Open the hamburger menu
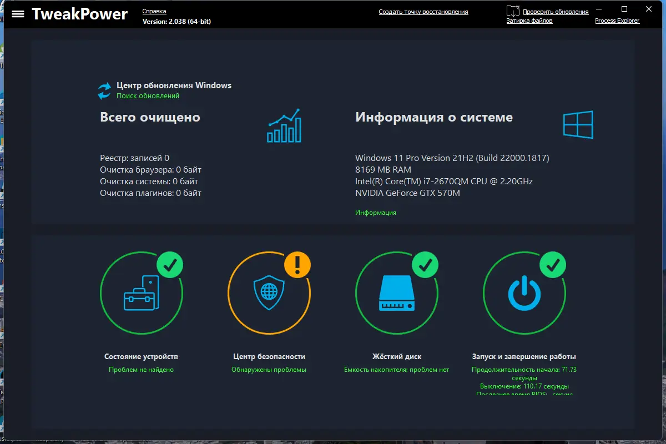This screenshot has width=666, height=444. 18,14
